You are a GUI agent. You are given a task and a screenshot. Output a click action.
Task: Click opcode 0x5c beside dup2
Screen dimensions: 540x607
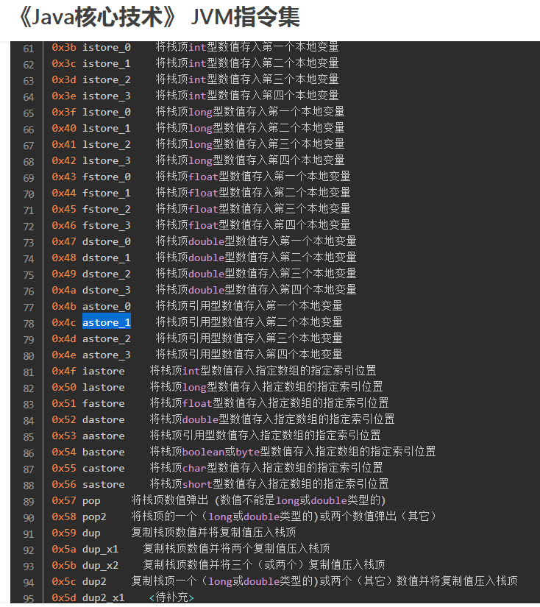coord(64,582)
